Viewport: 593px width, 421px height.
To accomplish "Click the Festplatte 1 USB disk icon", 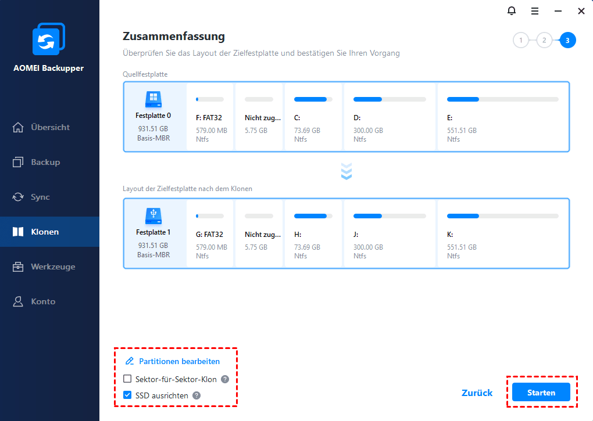I will click(153, 217).
